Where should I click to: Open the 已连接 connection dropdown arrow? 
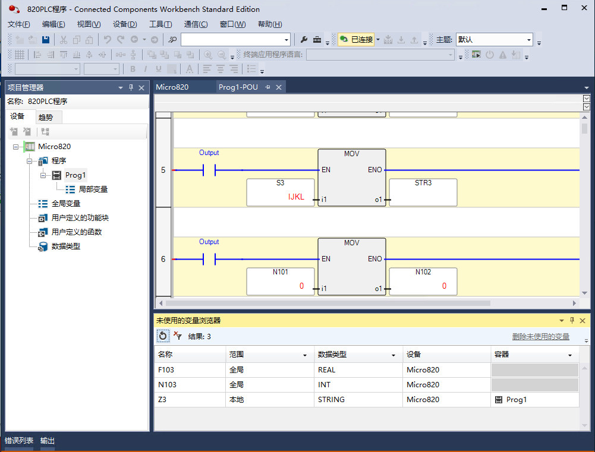tap(378, 39)
